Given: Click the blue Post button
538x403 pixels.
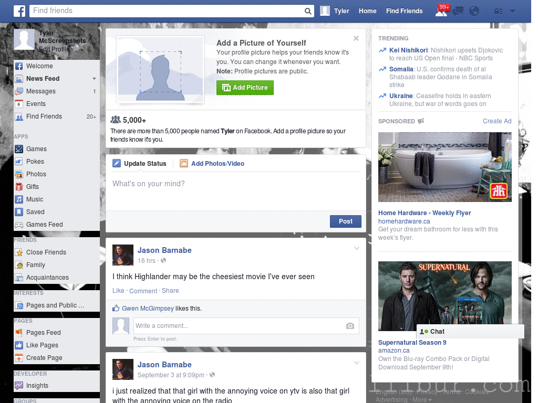Looking at the screenshot, I should point(346,221).
